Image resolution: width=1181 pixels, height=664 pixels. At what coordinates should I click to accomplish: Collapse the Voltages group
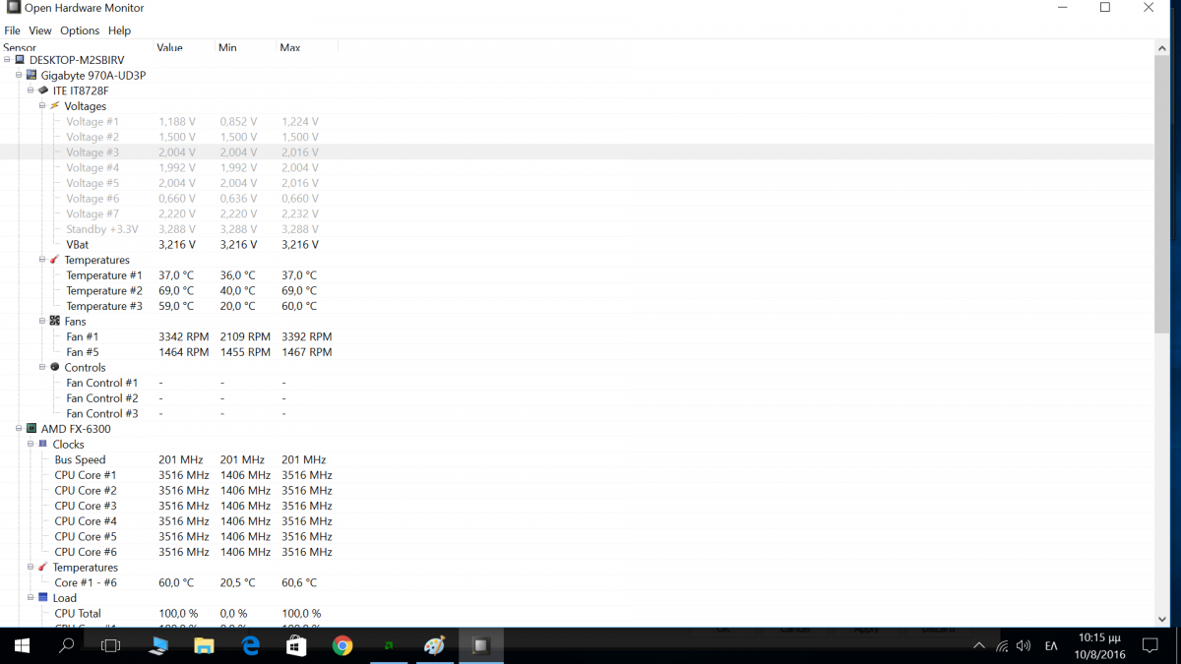(42, 106)
